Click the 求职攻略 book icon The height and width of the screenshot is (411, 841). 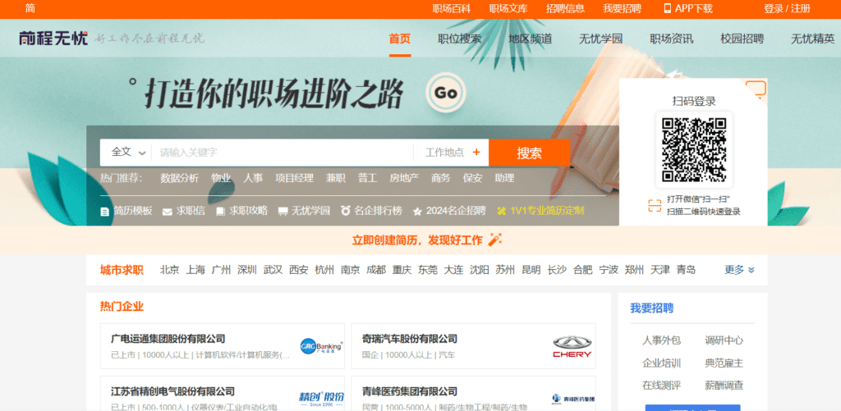pos(220,211)
